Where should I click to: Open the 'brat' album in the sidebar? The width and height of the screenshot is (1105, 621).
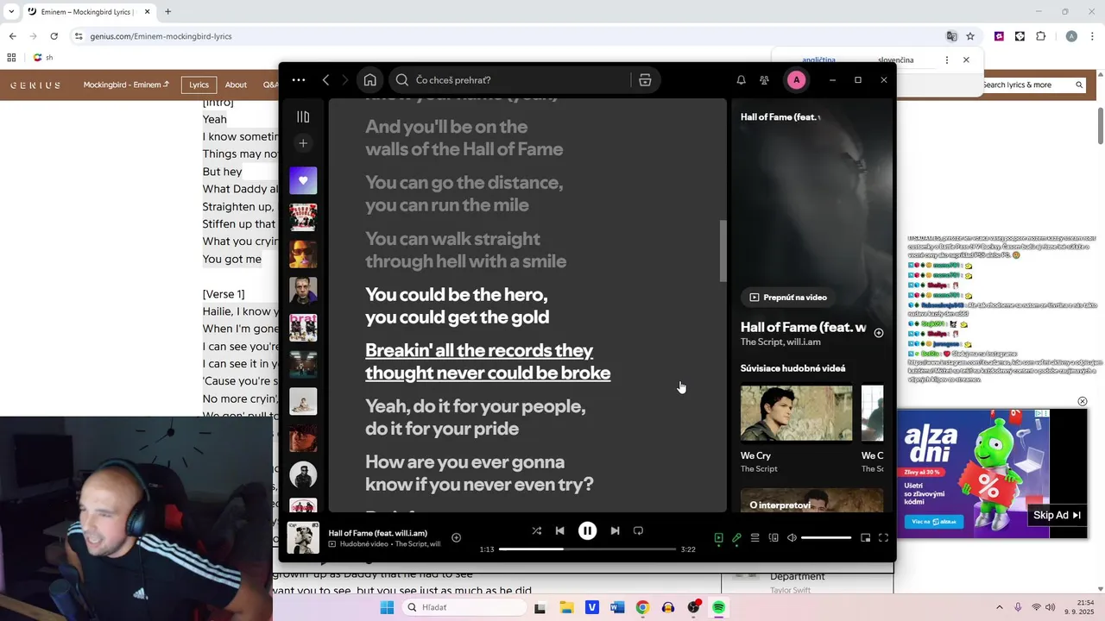303,327
